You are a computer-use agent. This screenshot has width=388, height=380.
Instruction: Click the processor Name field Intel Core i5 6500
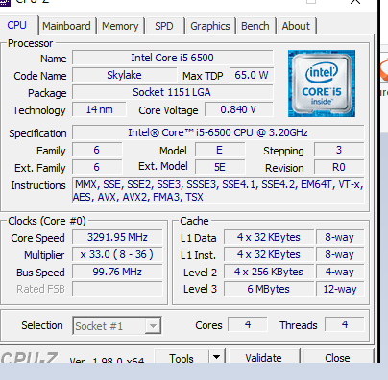[173, 58]
